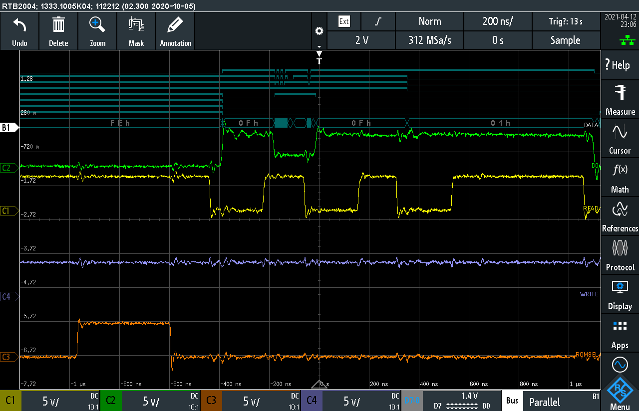This screenshot has height=411, width=639.
Task: Click the Sample acquisition mode button
Action: click(x=566, y=40)
